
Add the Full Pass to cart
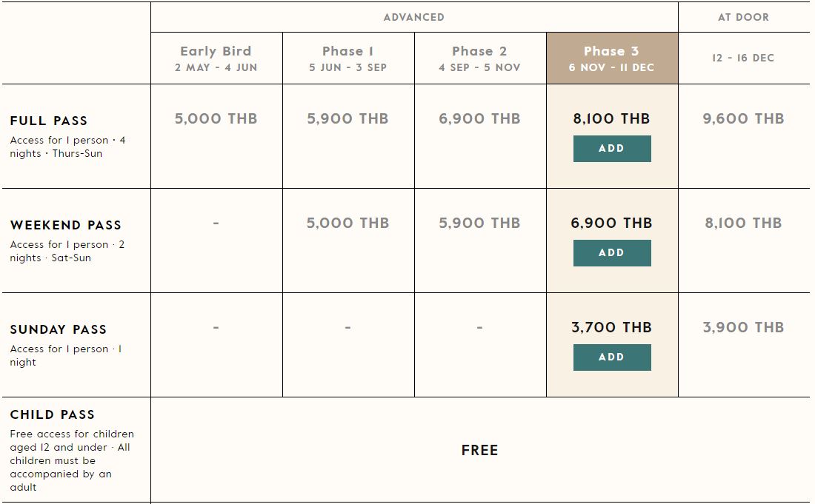coord(612,149)
